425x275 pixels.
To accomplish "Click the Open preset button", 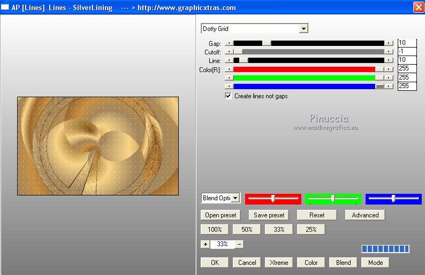I will point(221,215).
